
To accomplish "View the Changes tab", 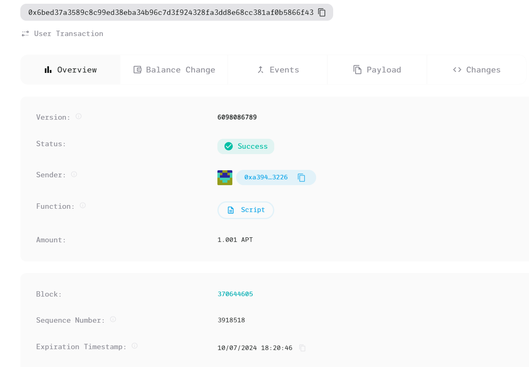I will (x=476, y=70).
